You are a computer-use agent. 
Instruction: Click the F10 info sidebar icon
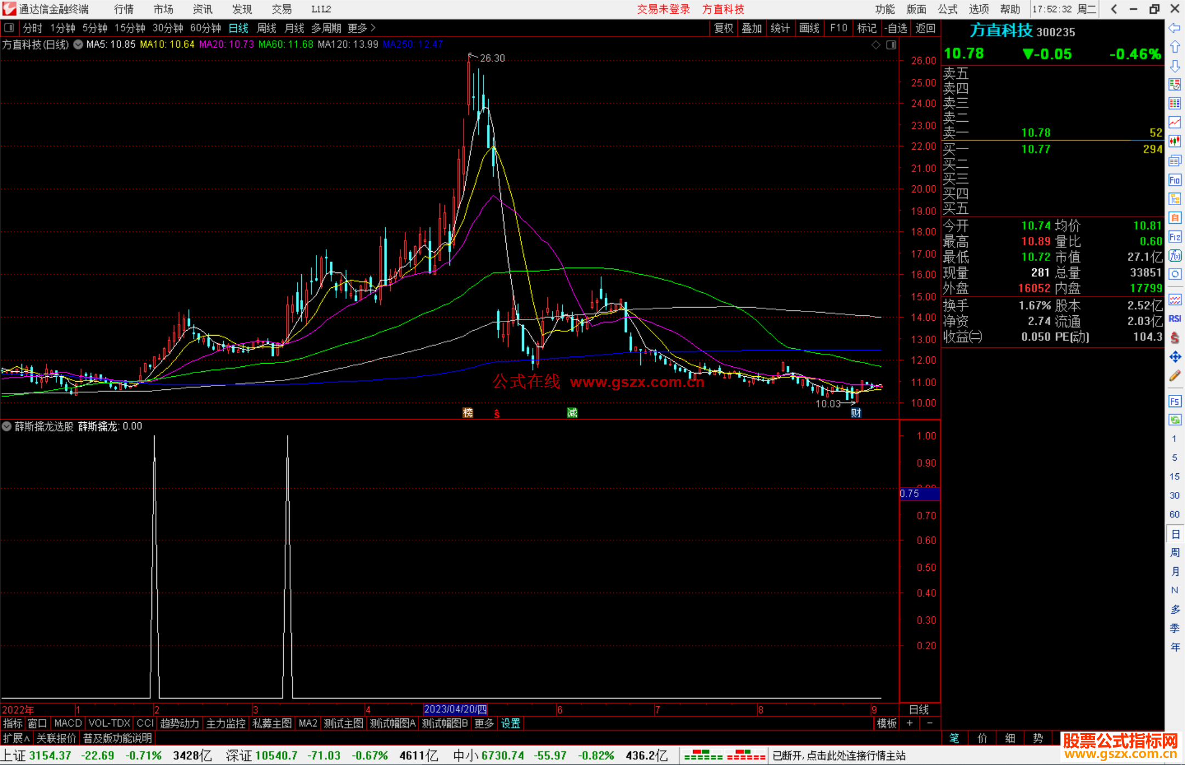1175,180
